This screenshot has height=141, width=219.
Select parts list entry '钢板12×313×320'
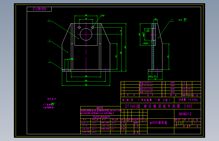[146, 89]
